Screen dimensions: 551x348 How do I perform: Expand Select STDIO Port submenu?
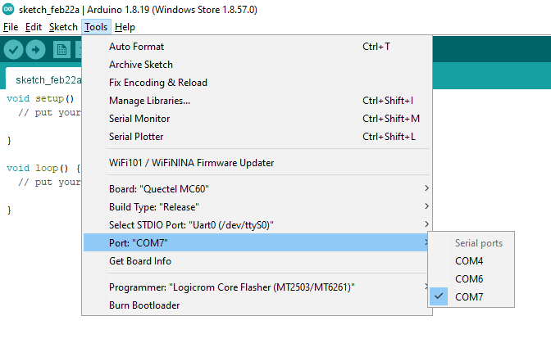(x=257, y=225)
